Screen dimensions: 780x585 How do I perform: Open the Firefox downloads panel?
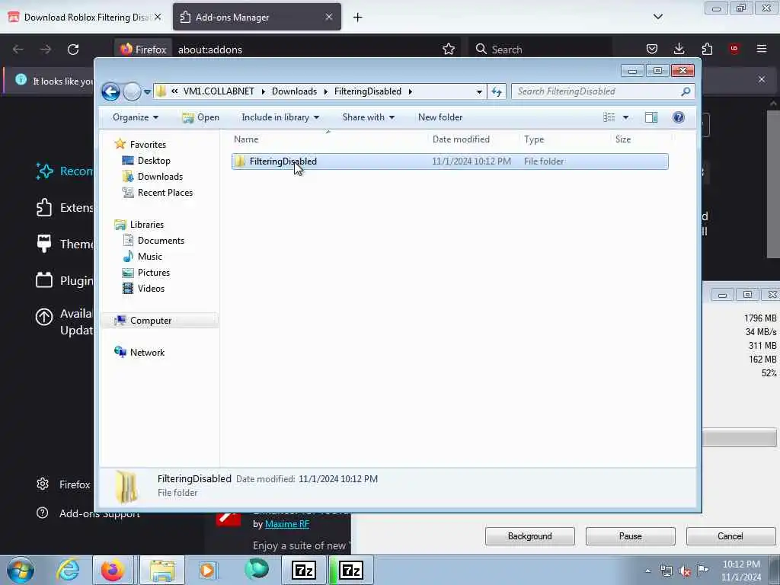[679, 49]
